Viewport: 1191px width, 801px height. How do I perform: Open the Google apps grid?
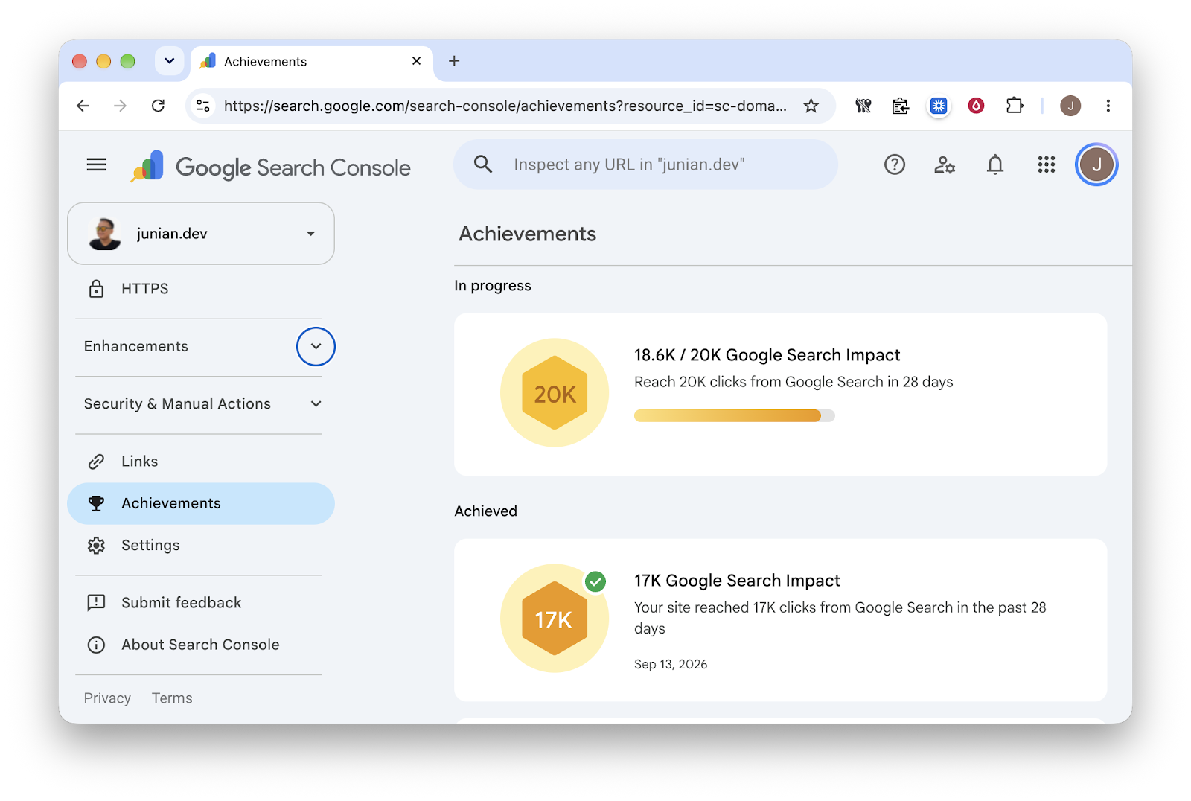[1047, 165]
